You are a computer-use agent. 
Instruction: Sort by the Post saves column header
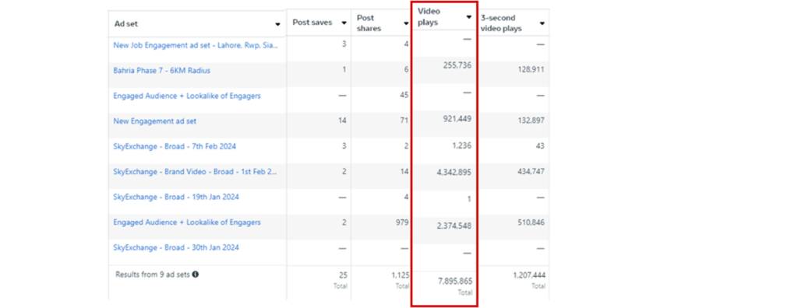pos(312,23)
